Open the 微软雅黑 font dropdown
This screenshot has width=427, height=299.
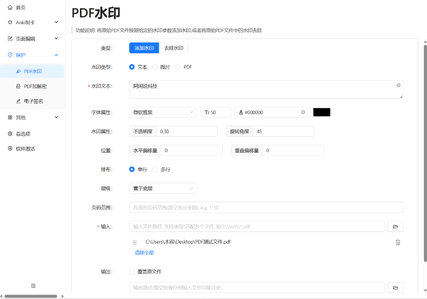pyautogui.click(x=163, y=112)
